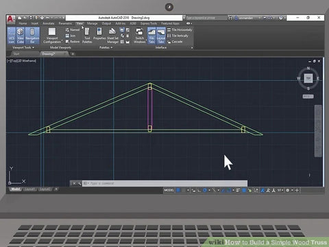Select the Layout1 tab
Image resolution: width=329 pixels, height=247 pixels.
point(30,189)
